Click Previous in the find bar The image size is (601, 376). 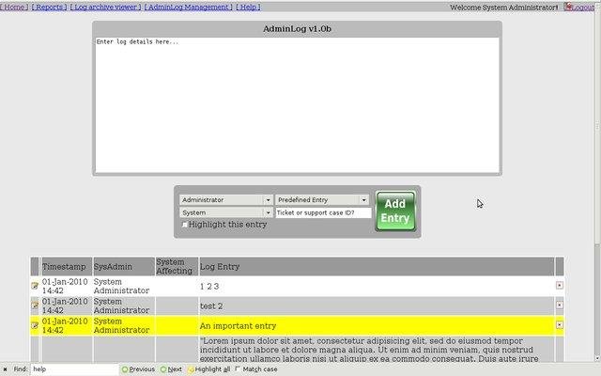[138, 369]
